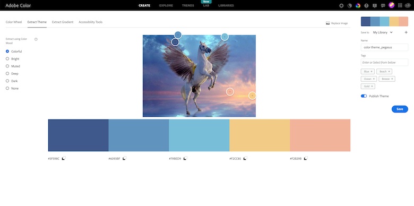Toggle the Publish Theme switch
Viewport: 414px width, 206px height.
(x=364, y=96)
